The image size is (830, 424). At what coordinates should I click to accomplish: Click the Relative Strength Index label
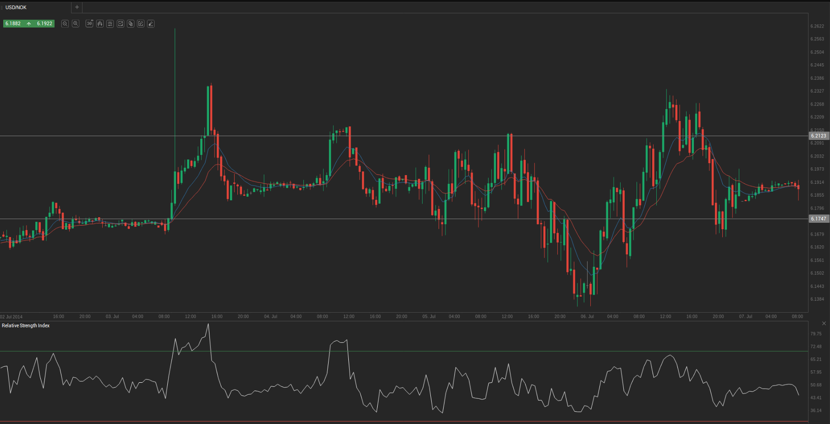[26, 325]
